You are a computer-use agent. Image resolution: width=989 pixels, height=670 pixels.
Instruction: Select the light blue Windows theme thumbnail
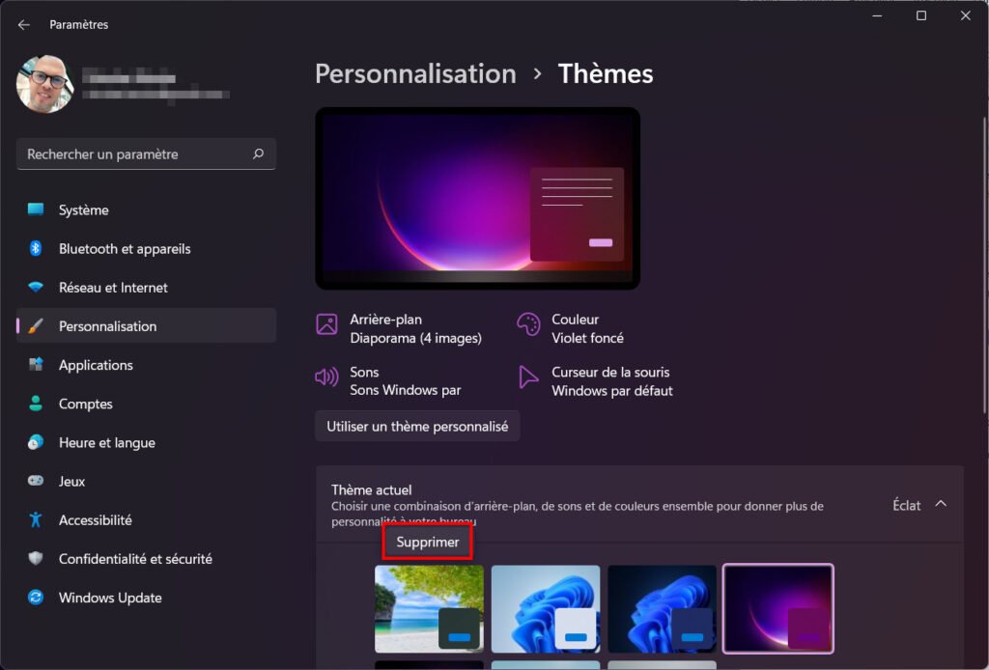pos(546,609)
